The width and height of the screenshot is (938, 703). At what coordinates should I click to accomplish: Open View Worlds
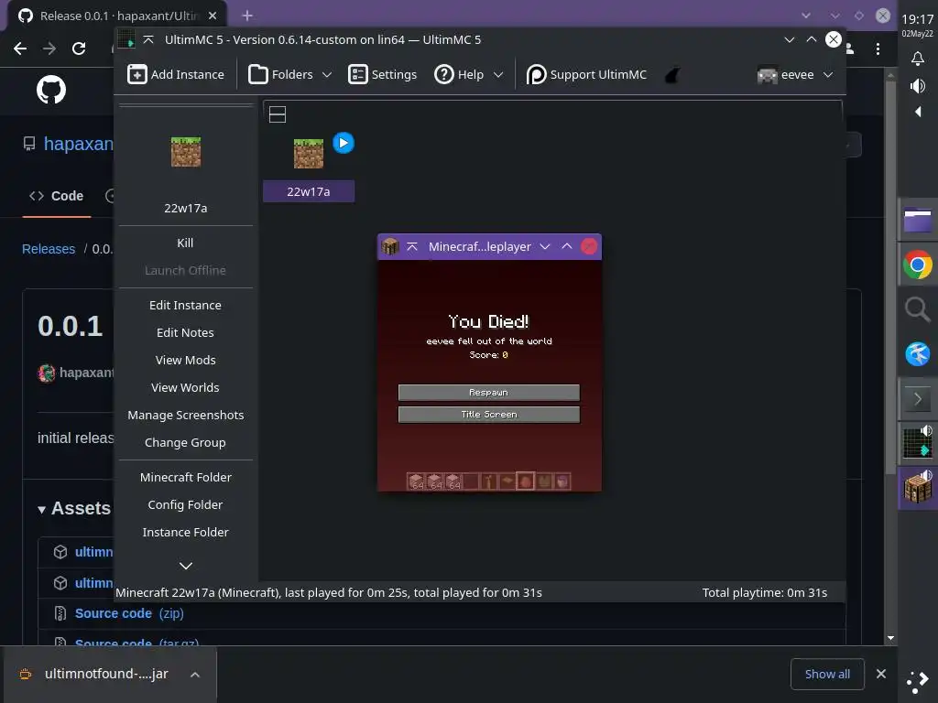tap(185, 387)
